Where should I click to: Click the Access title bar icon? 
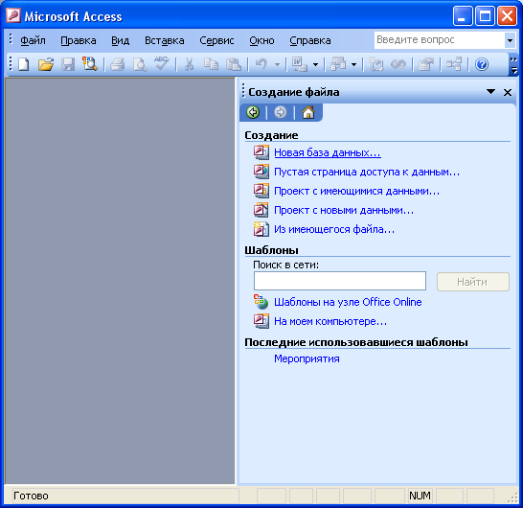pyautogui.click(x=13, y=15)
